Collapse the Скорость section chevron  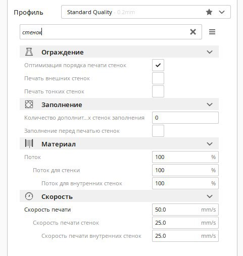tap(210, 196)
